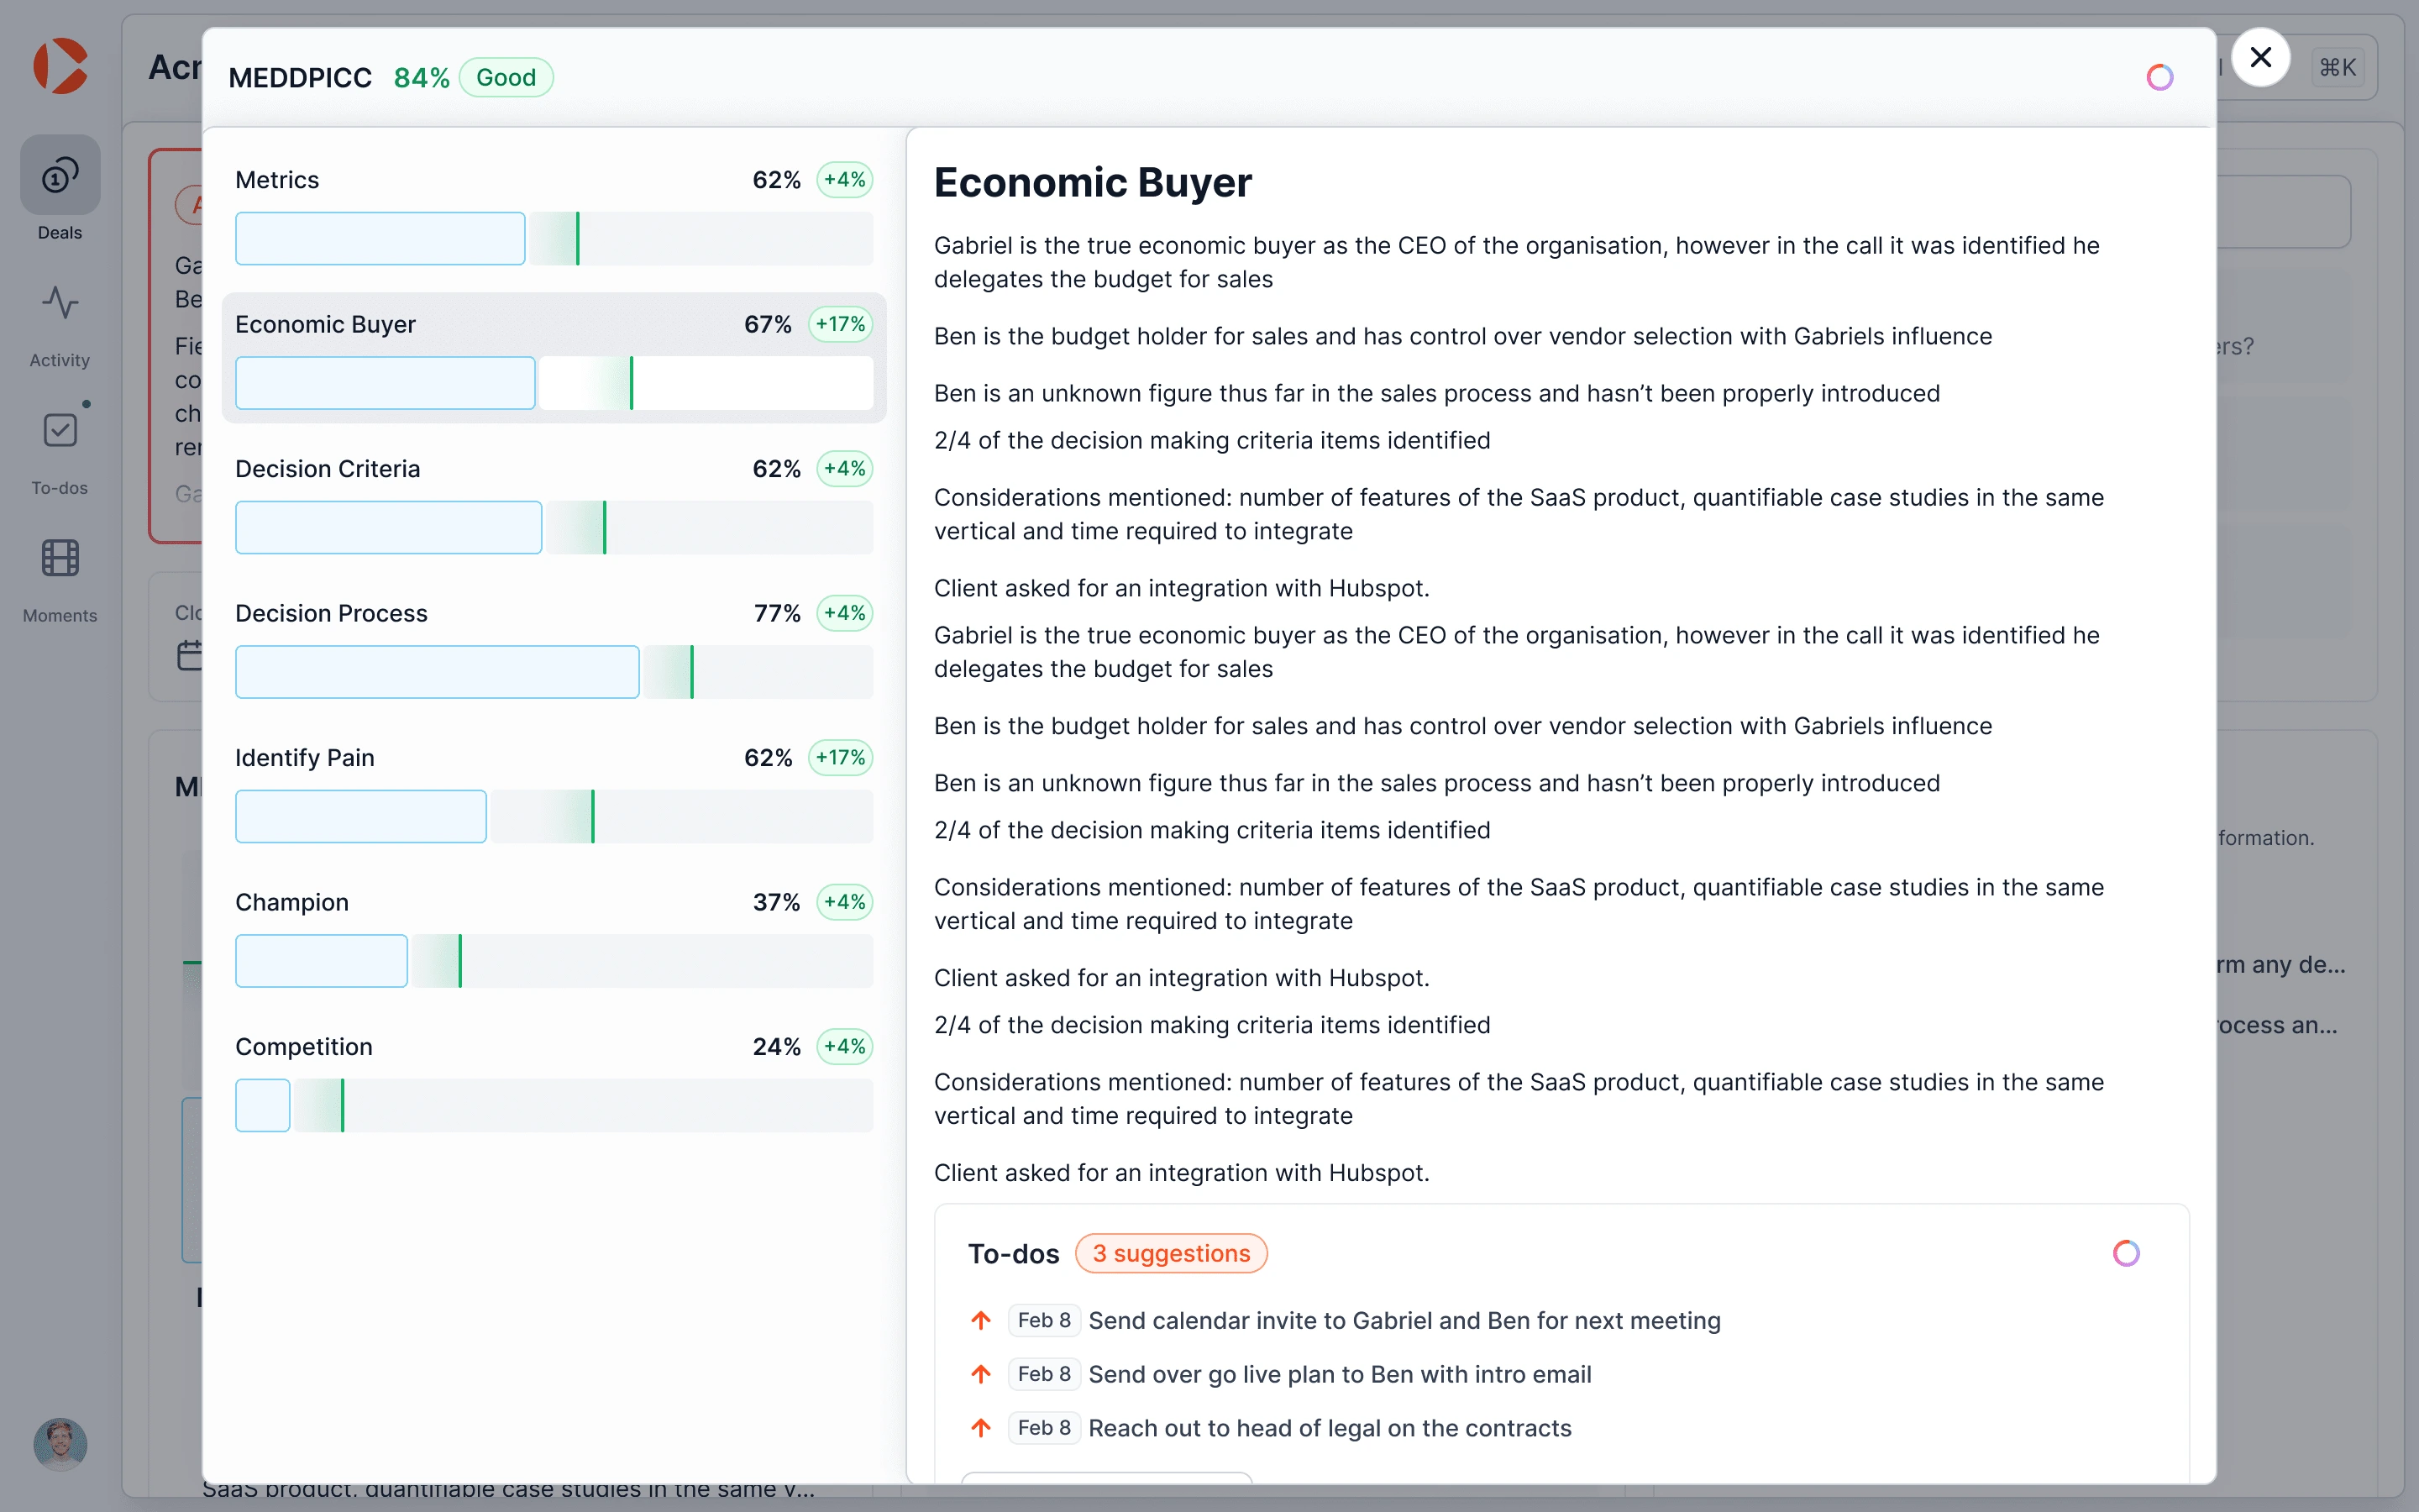Open the To-dos checkmark icon
The image size is (2419, 1512).
60,431
